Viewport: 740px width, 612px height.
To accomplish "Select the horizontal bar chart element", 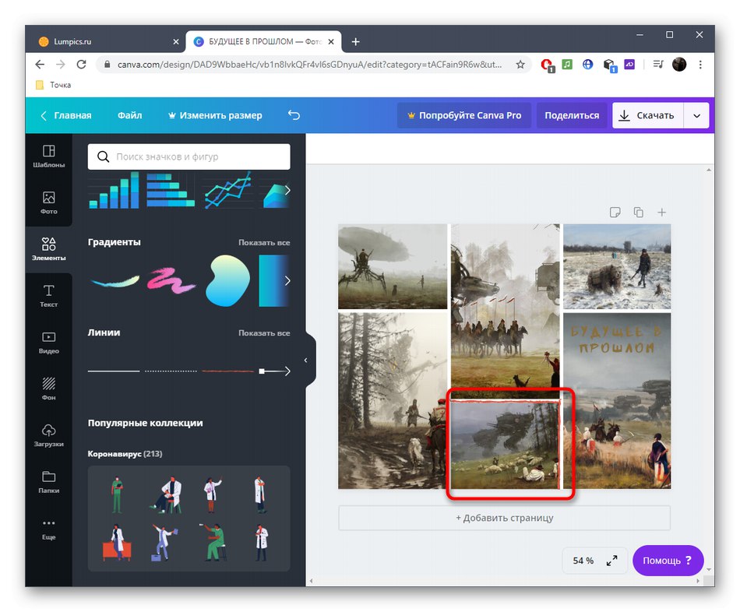I will tap(171, 190).
